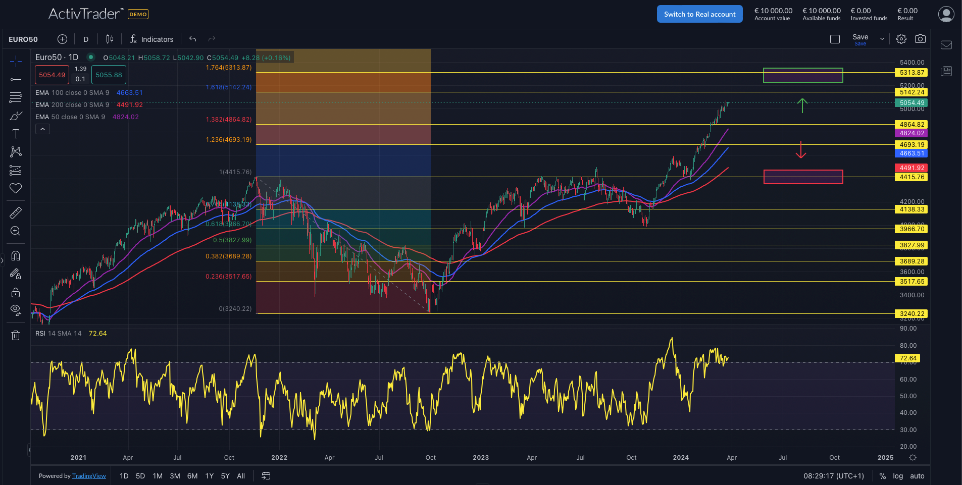
Task: Switch to the 1Y timeframe tab
Action: (209, 475)
